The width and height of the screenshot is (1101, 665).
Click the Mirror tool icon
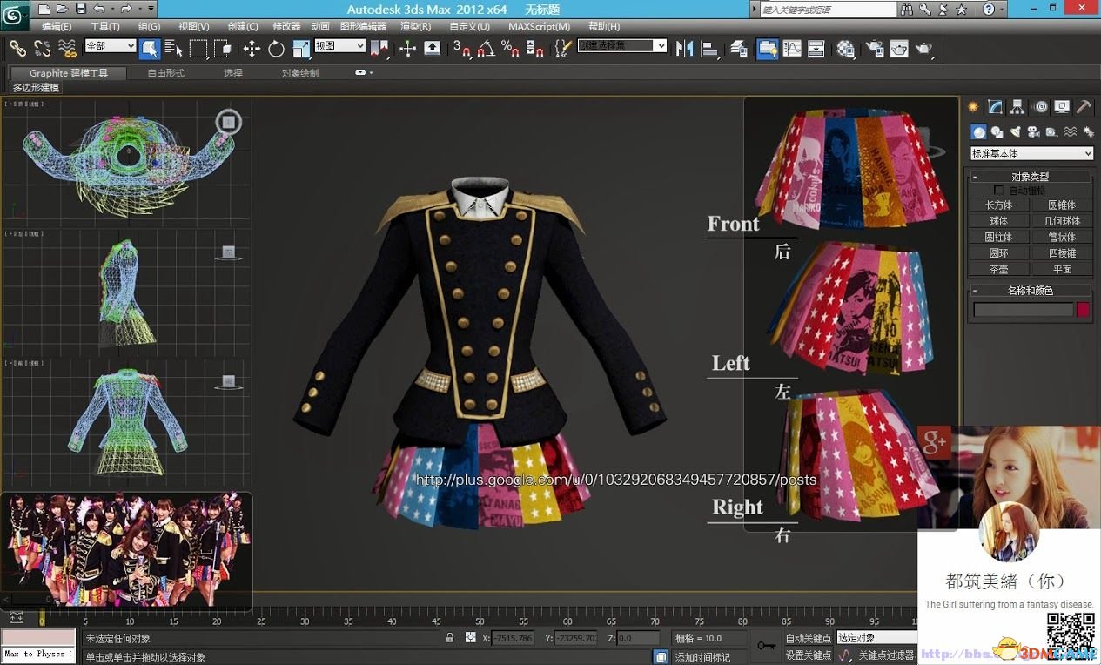point(684,48)
